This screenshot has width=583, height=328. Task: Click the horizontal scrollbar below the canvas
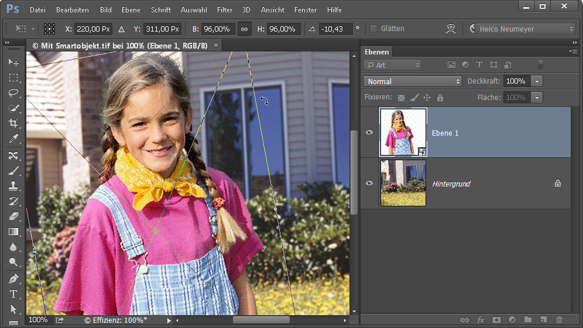(x=261, y=320)
